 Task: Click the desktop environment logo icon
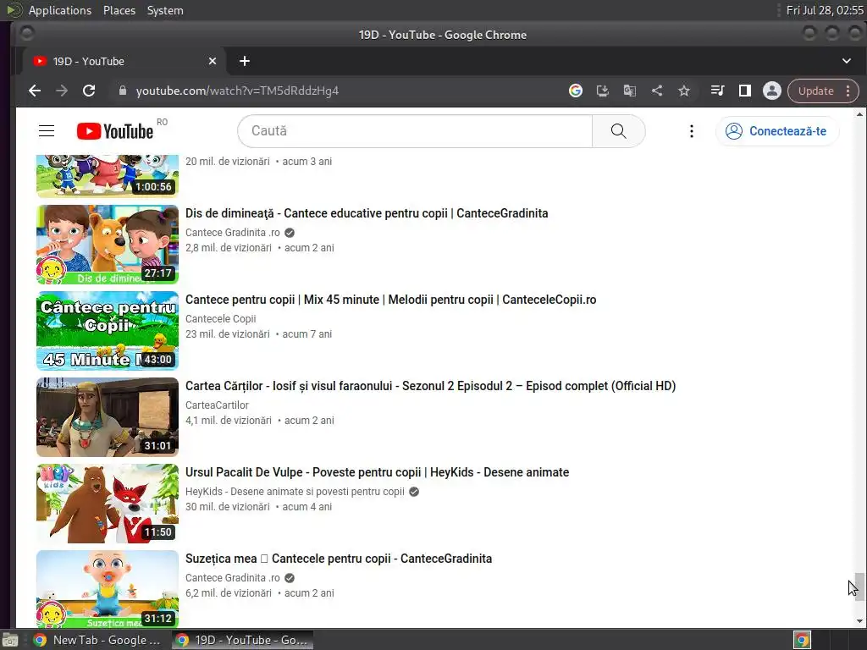click(14, 10)
